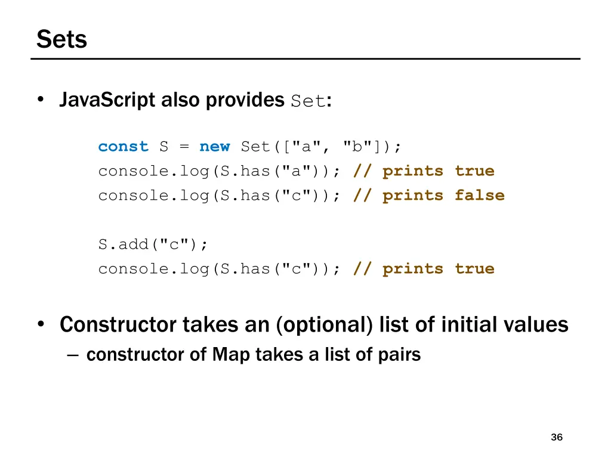This screenshot has width=611, height=458.
Task: Click the page number 36
Action: click(x=557, y=437)
